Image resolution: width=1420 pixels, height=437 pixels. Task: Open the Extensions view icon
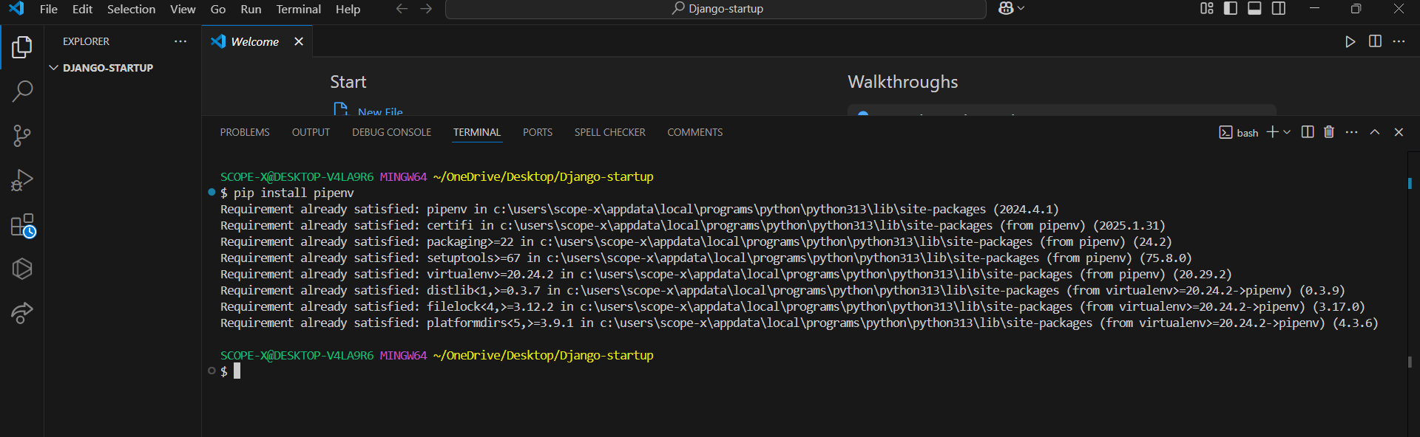(x=23, y=225)
